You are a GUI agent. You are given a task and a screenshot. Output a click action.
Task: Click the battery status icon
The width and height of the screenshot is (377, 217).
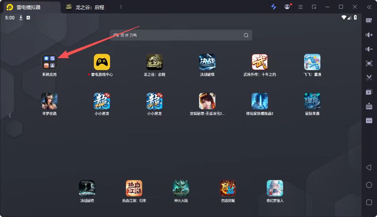pyautogui.click(x=355, y=17)
